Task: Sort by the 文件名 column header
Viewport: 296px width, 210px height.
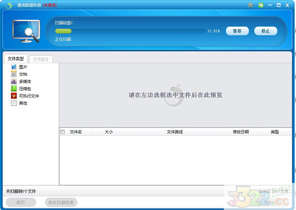Action: [x=76, y=132]
